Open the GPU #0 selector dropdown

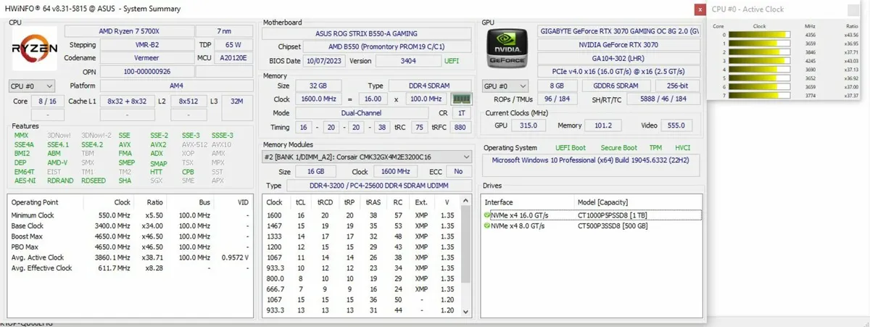pyautogui.click(x=506, y=86)
